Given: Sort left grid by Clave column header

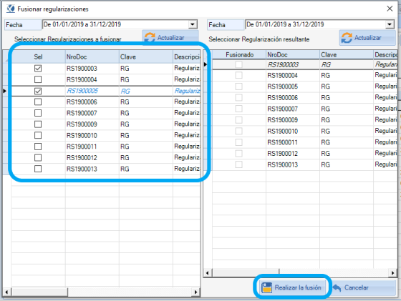Looking at the screenshot, I should point(146,56).
